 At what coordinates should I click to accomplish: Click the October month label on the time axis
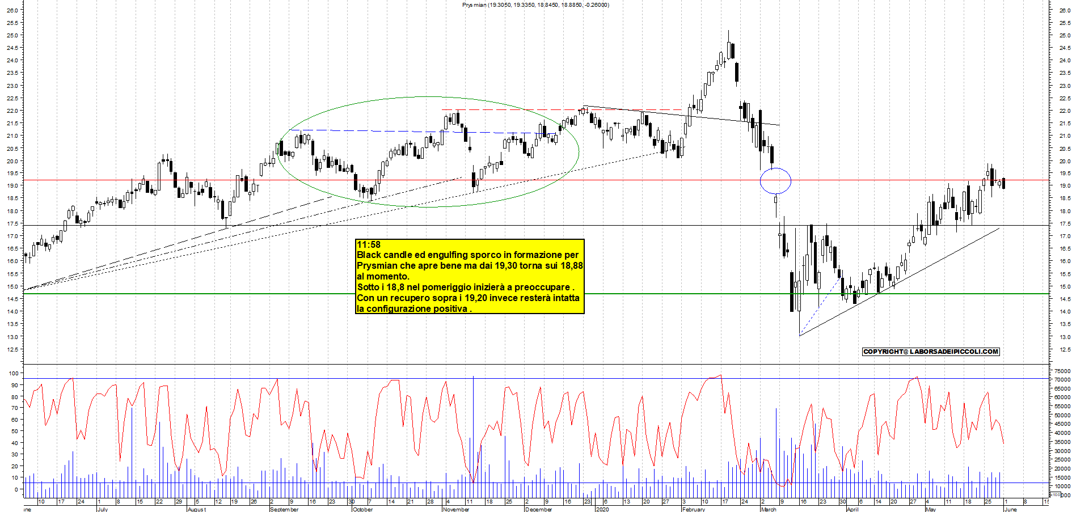pyautogui.click(x=363, y=509)
